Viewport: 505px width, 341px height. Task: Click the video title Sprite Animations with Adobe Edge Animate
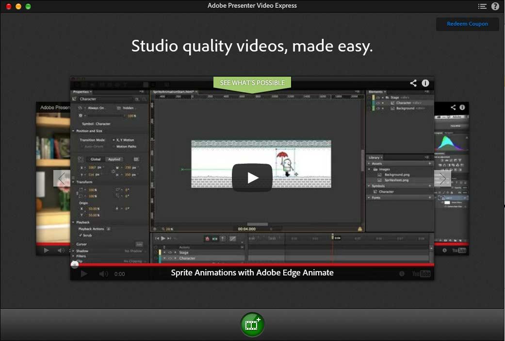click(252, 273)
